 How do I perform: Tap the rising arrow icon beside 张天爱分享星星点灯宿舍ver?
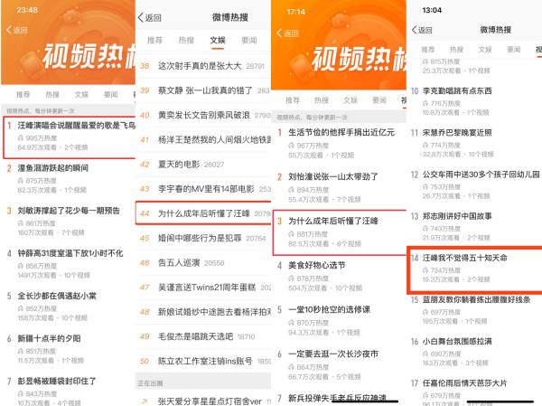[x=145, y=401]
